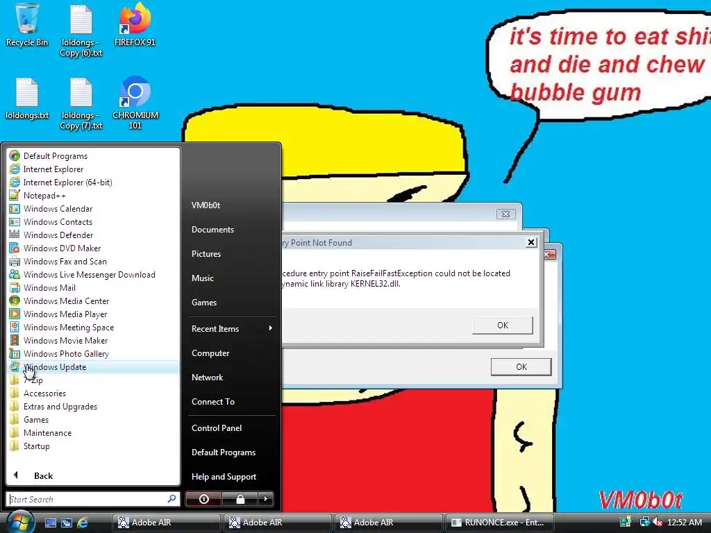Expand the Extras and Upgrades folder
711x533 pixels.
click(x=93, y=406)
